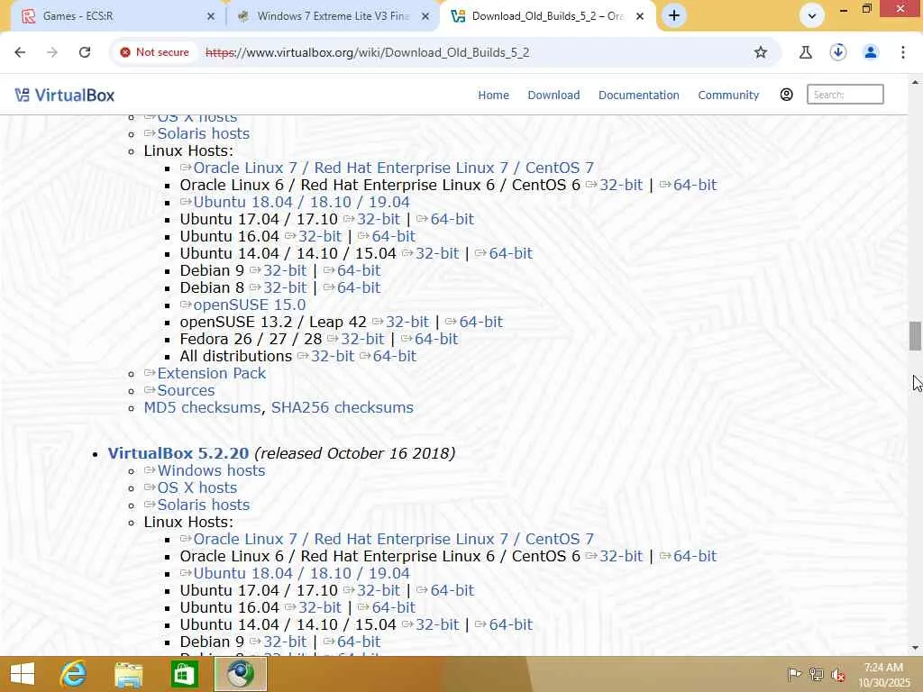Image resolution: width=923 pixels, height=692 pixels.
Task: Open Action Center flag tray icon
Action: click(794, 674)
